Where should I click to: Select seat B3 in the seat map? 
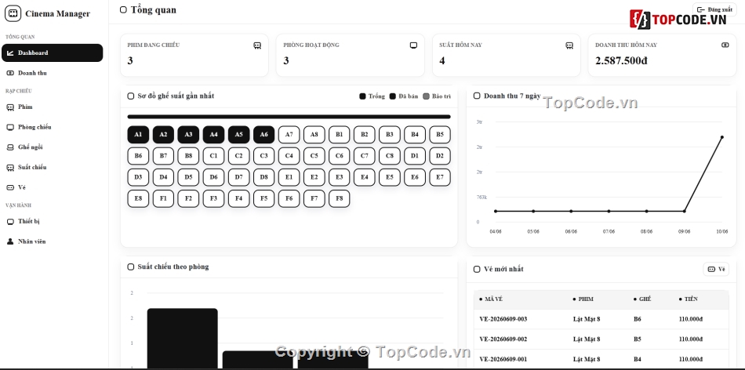(390, 134)
